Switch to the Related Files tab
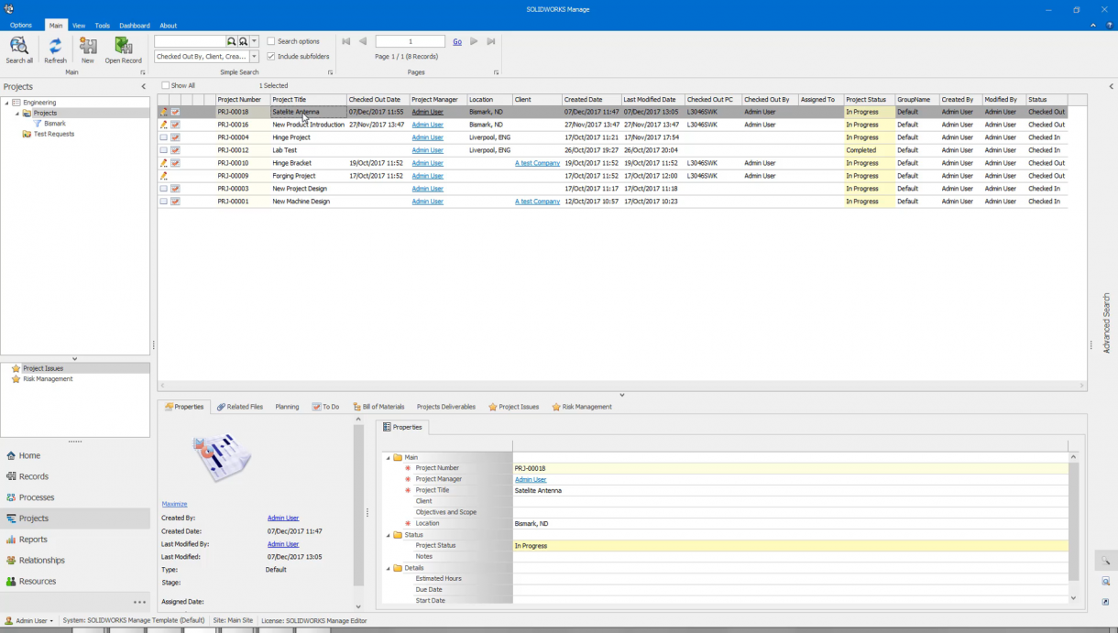The height and width of the screenshot is (633, 1118). tap(240, 407)
